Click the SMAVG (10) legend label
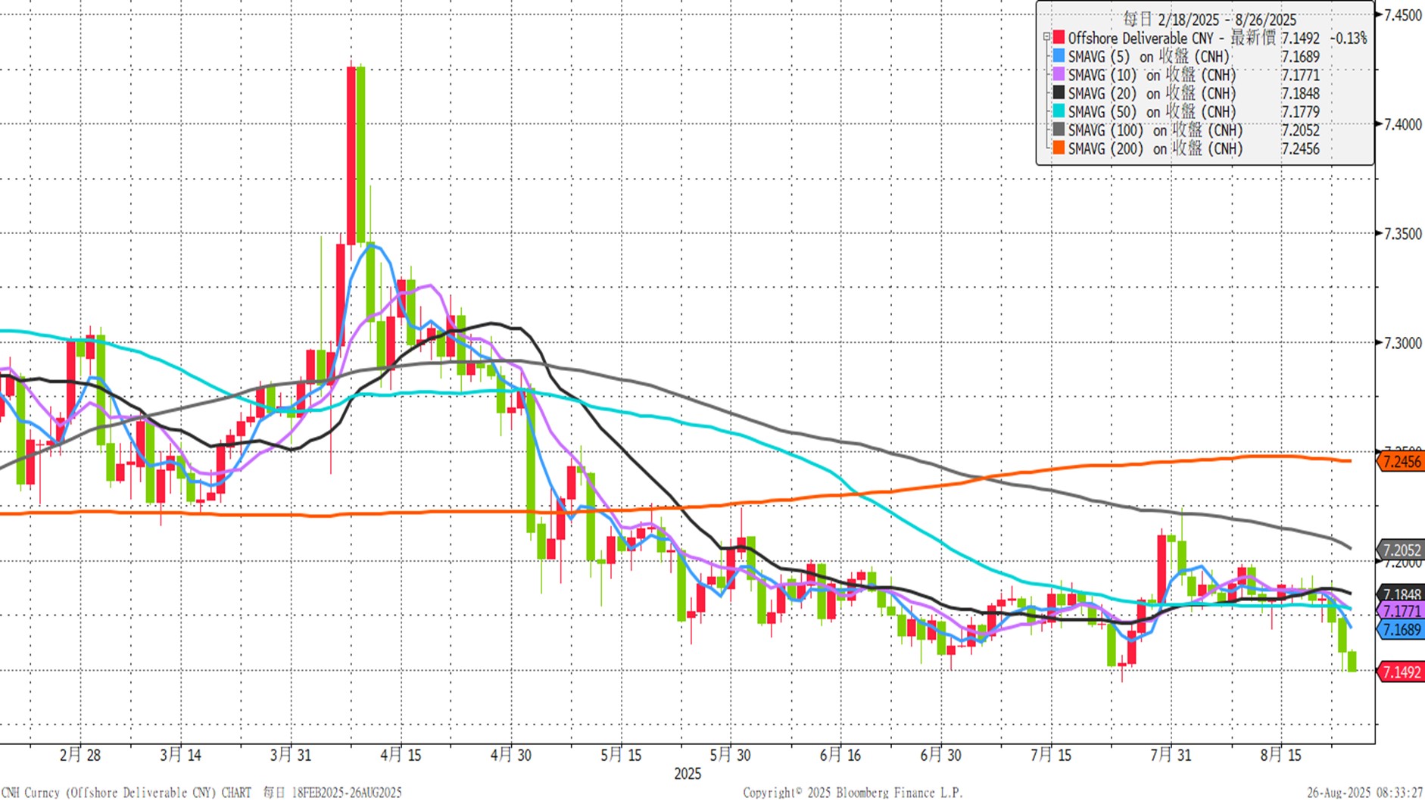Viewport: 1425px width, 801px height. coord(1152,75)
